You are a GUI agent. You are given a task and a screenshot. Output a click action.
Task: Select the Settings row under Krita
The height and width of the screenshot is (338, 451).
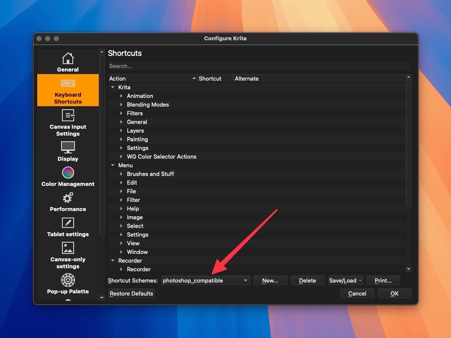click(257, 148)
